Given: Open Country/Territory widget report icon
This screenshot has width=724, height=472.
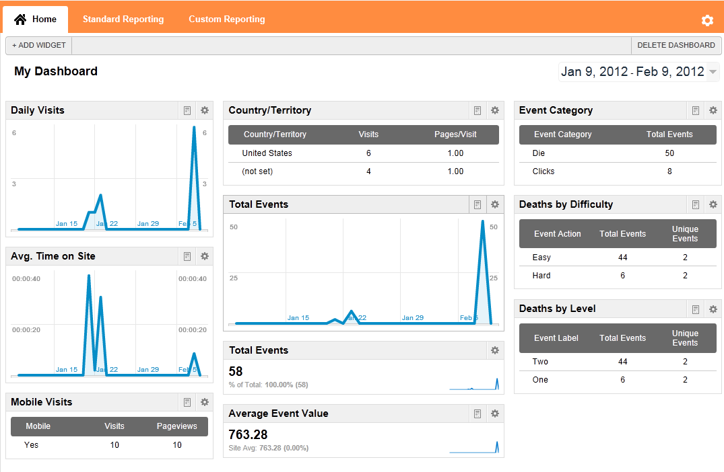Looking at the screenshot, I should (x=478, y=111).
